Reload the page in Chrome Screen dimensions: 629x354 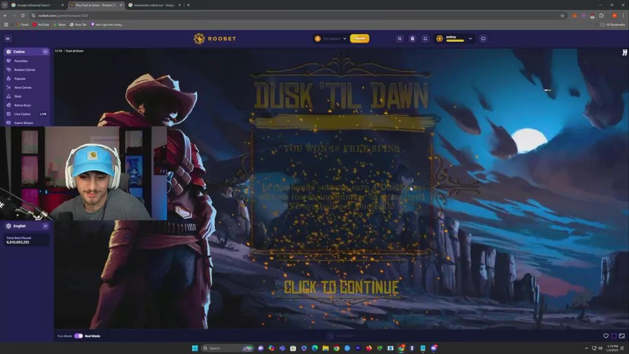point(23,15)
